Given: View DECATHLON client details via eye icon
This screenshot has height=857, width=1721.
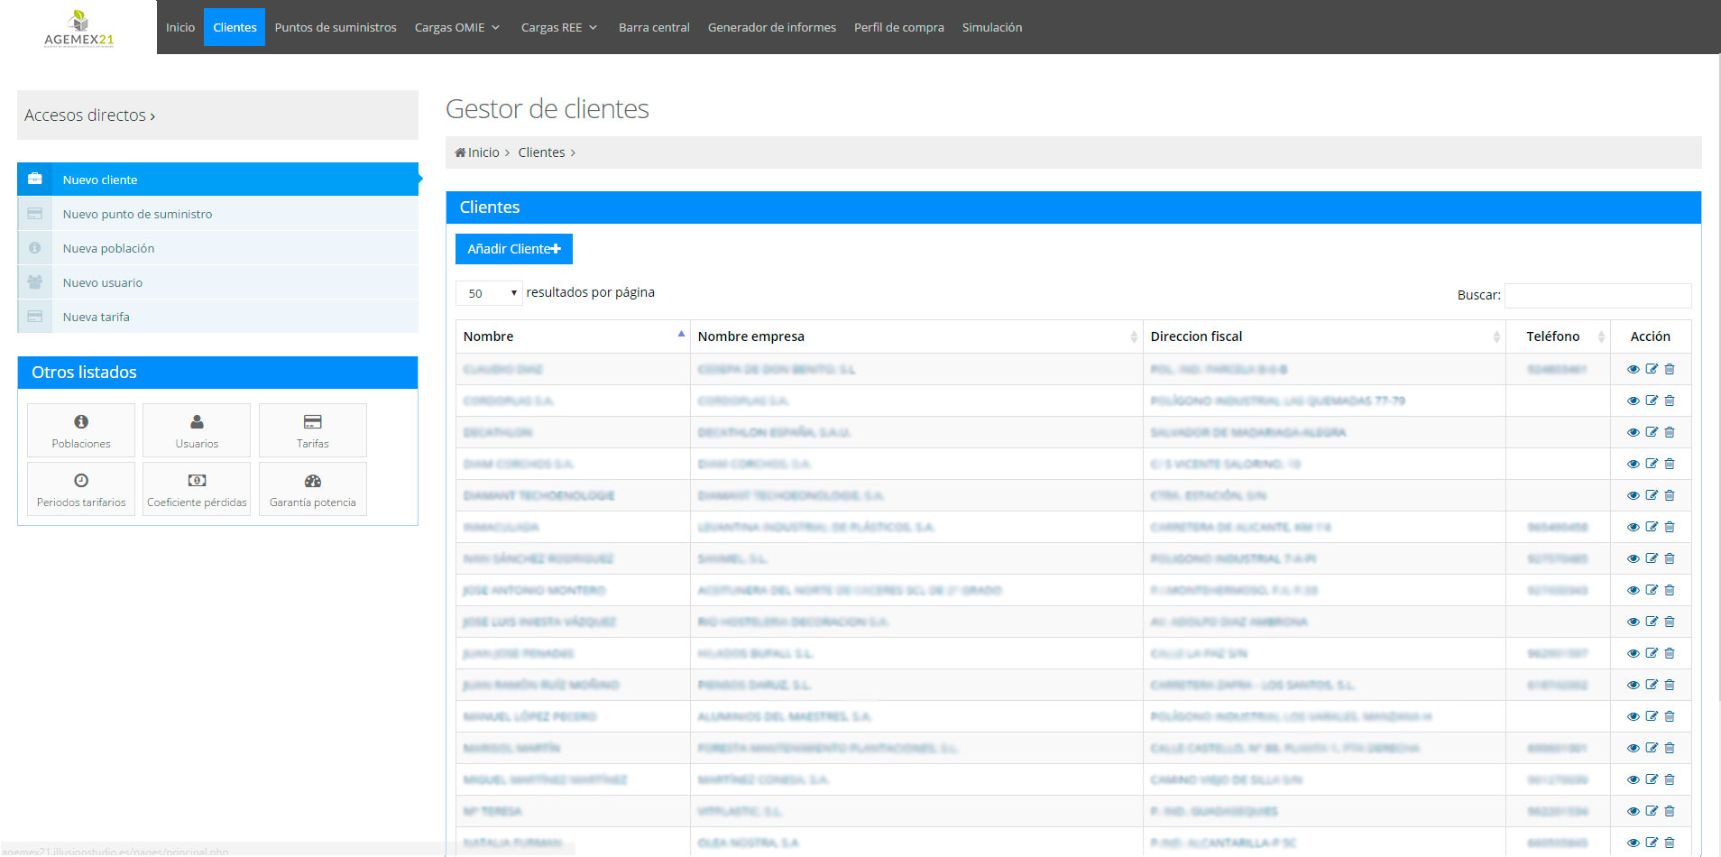Looking at the screenshot, I should [x=1634, y=432].
